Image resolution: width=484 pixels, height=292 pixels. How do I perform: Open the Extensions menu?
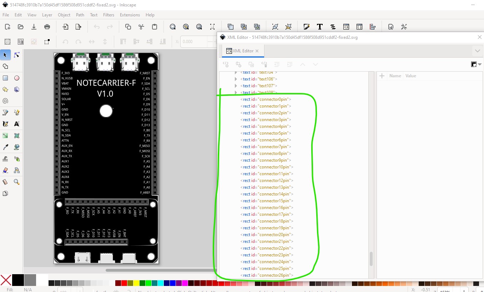tap(130, 15)
